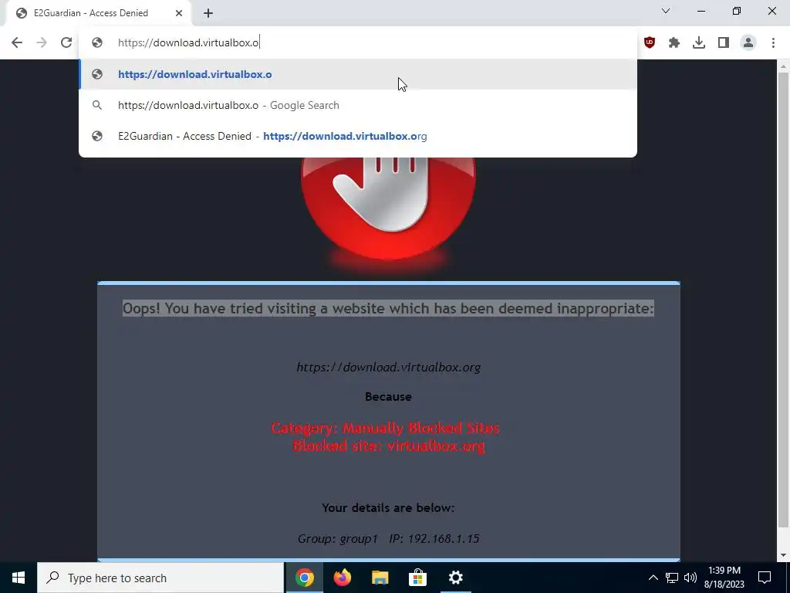790x593 pixels.
Task: Toggle the browser side panel icon
Action: click(x=724, y=43)
